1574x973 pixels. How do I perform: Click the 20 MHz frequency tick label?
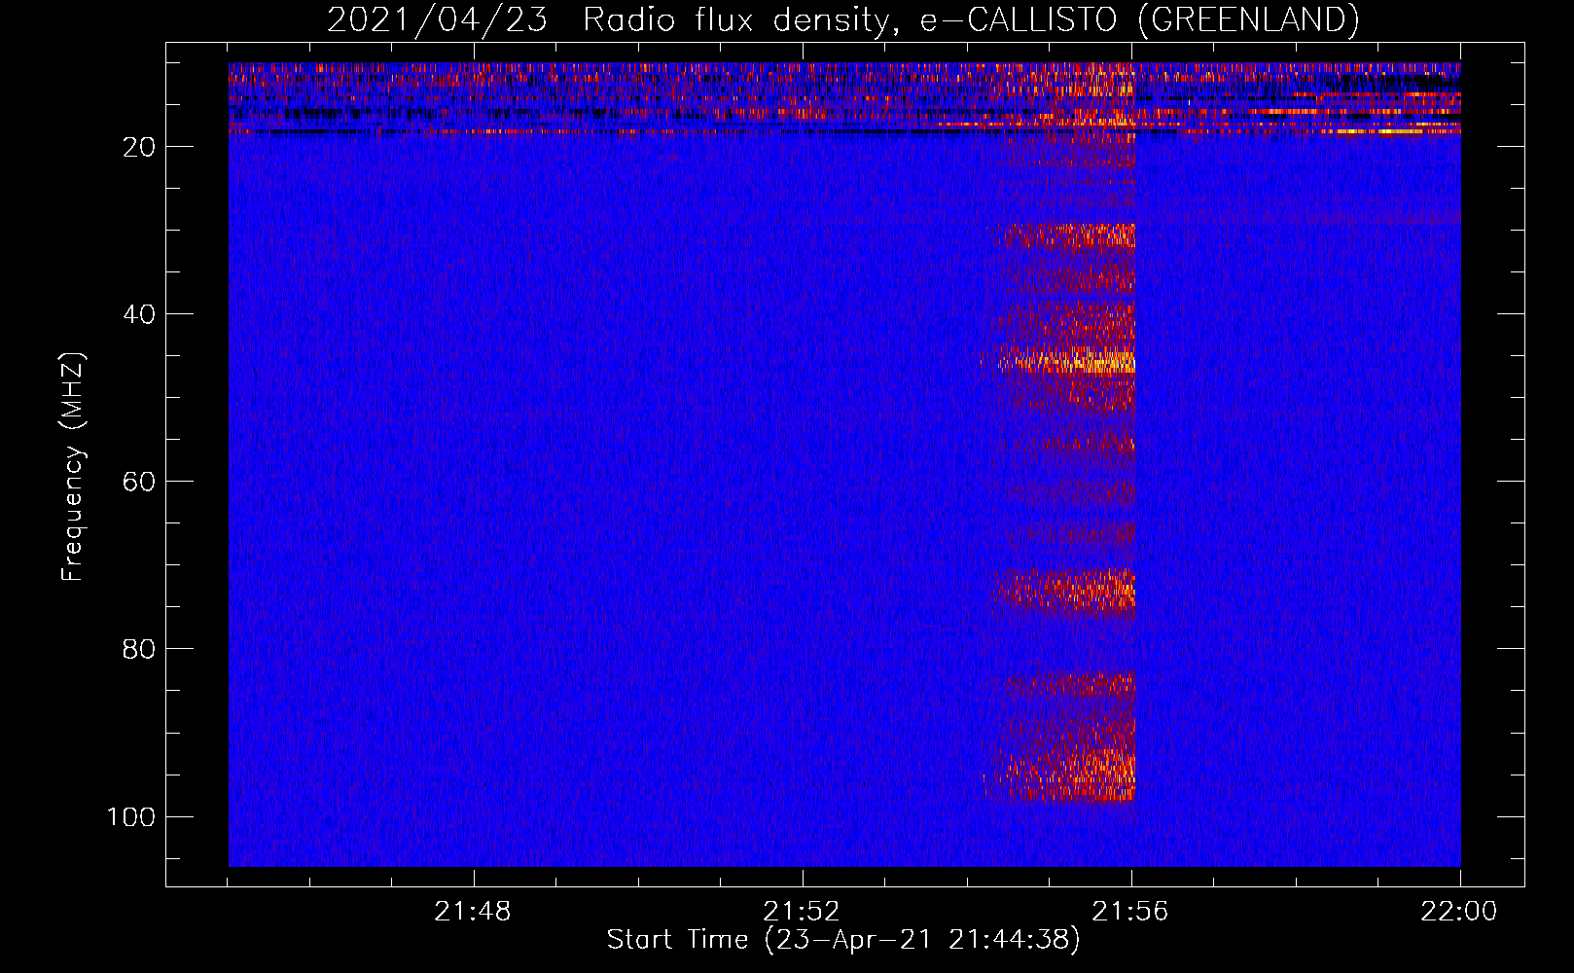pos(139,147)
